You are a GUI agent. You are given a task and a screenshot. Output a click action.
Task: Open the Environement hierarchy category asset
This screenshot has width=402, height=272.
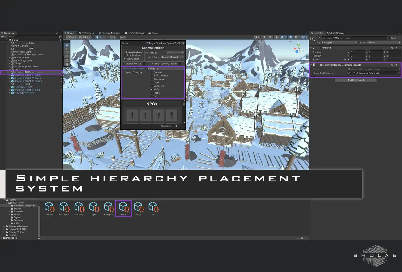click(x=64, y=209)
